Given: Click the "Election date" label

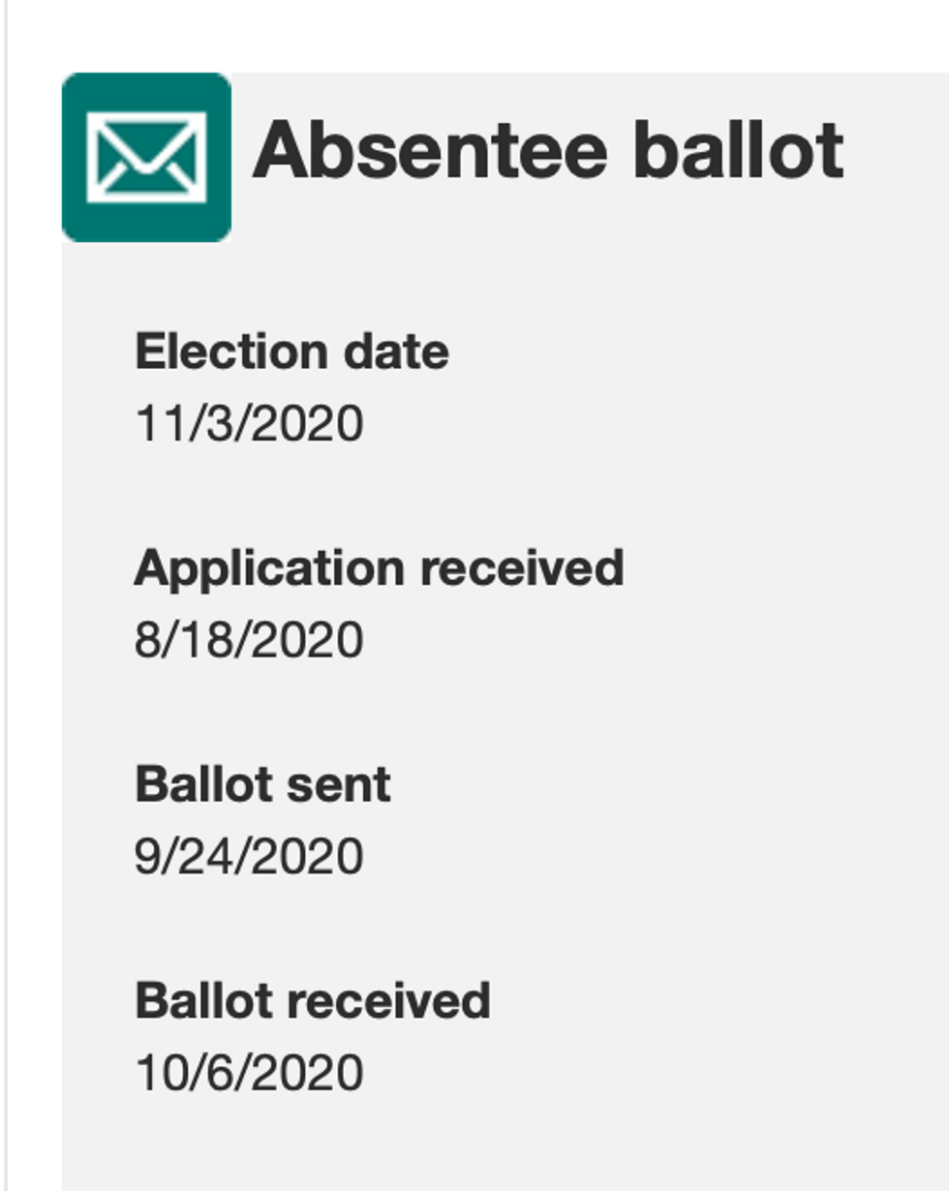Looking at the screenshot, I should pyautogui.click(x=291, y=351).
